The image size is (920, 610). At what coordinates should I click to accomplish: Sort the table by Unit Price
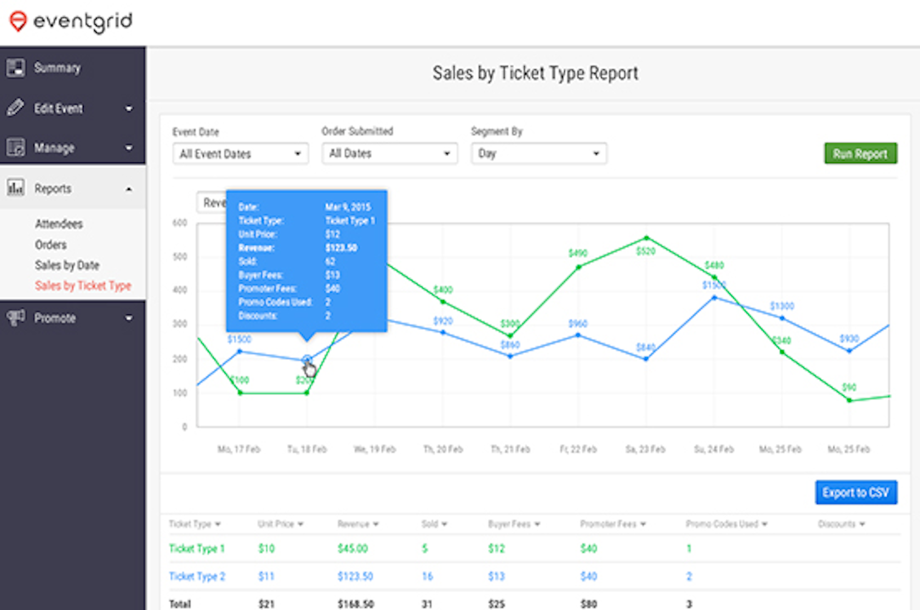280,523
